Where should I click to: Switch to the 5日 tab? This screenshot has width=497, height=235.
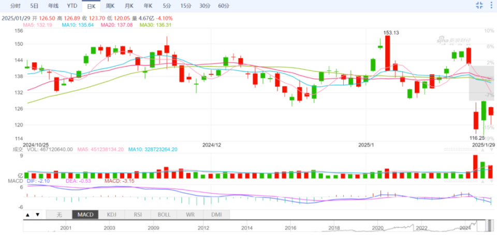tap(35, 6)
